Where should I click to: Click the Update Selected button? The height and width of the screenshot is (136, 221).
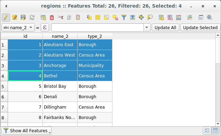pyautogui.click(x=200, y=27)
